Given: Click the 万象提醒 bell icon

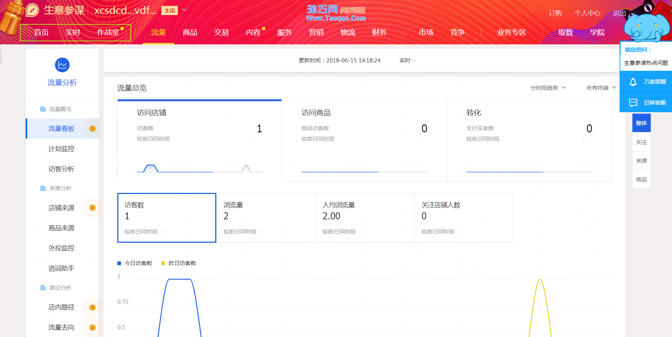Looking at the screenshot, I should pyautogui.click(x=633, y=82).
